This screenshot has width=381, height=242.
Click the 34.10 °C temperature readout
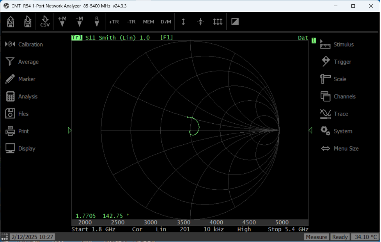point(365,237)
